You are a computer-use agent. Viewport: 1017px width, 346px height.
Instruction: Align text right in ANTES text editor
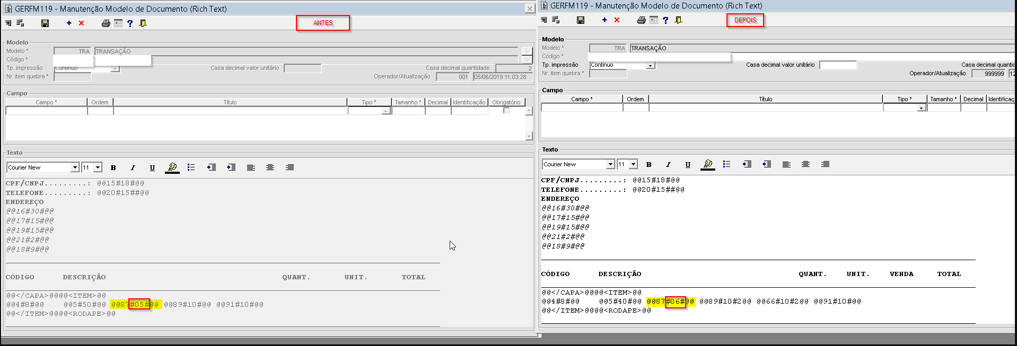click(x=290, y=167)
